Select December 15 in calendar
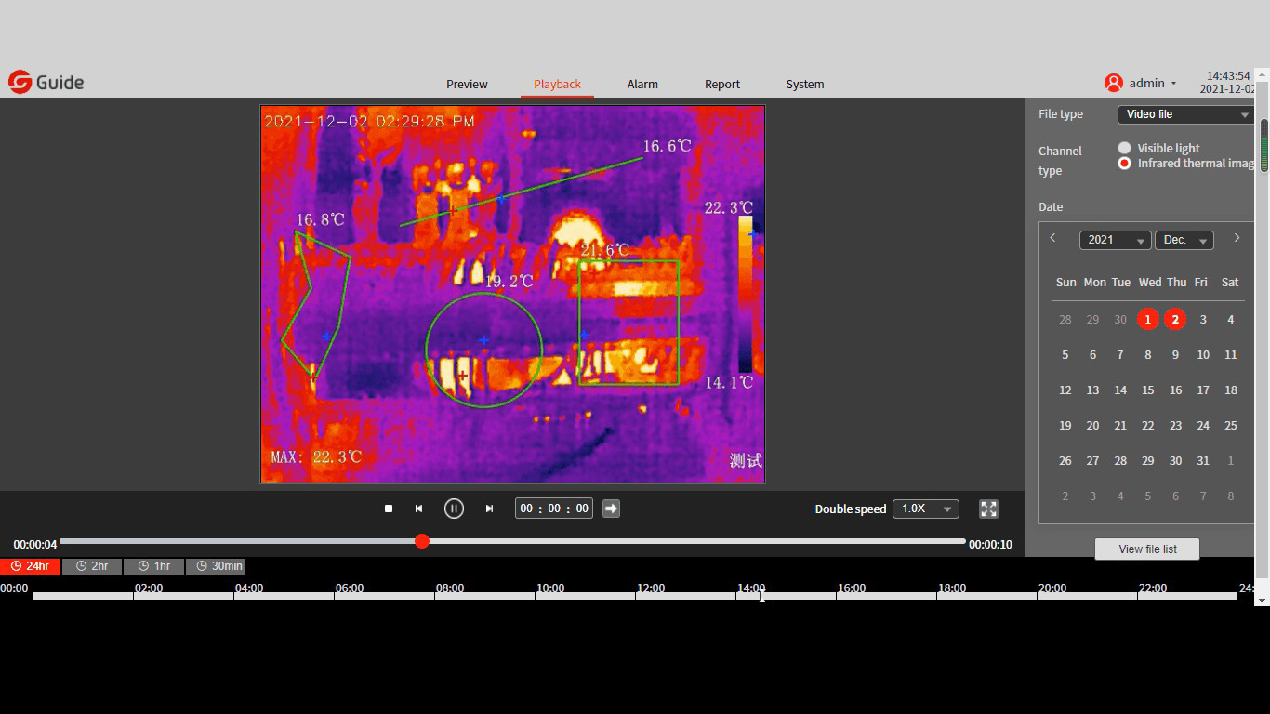The image size is (1270, 714). click(x=1147, y=390)
